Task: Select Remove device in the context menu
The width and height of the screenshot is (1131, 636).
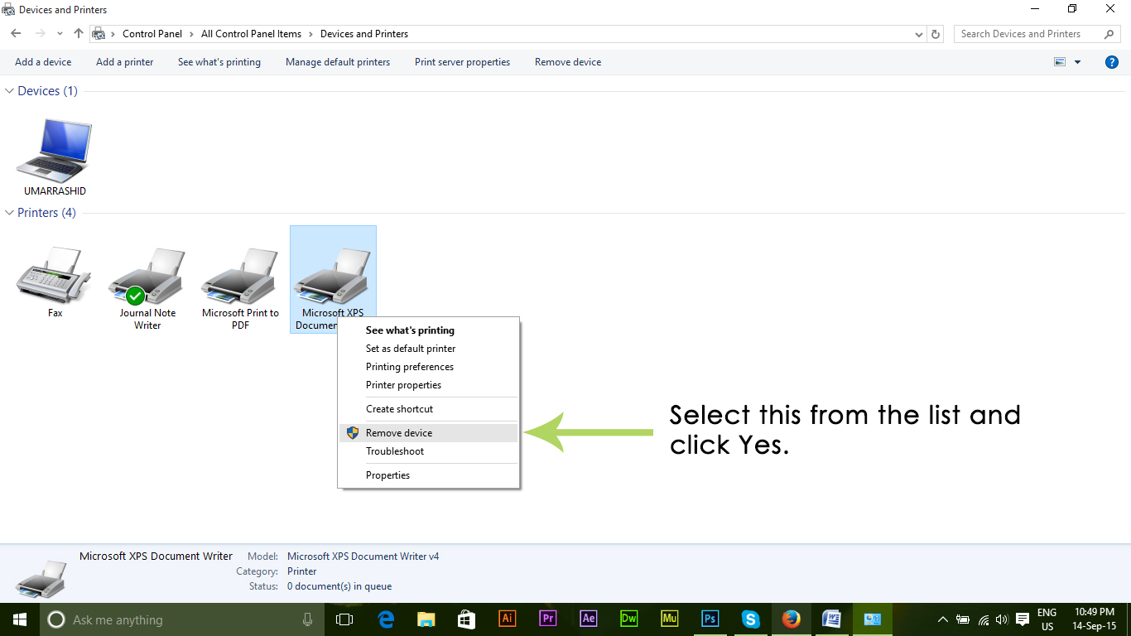Action: (429, 433)
